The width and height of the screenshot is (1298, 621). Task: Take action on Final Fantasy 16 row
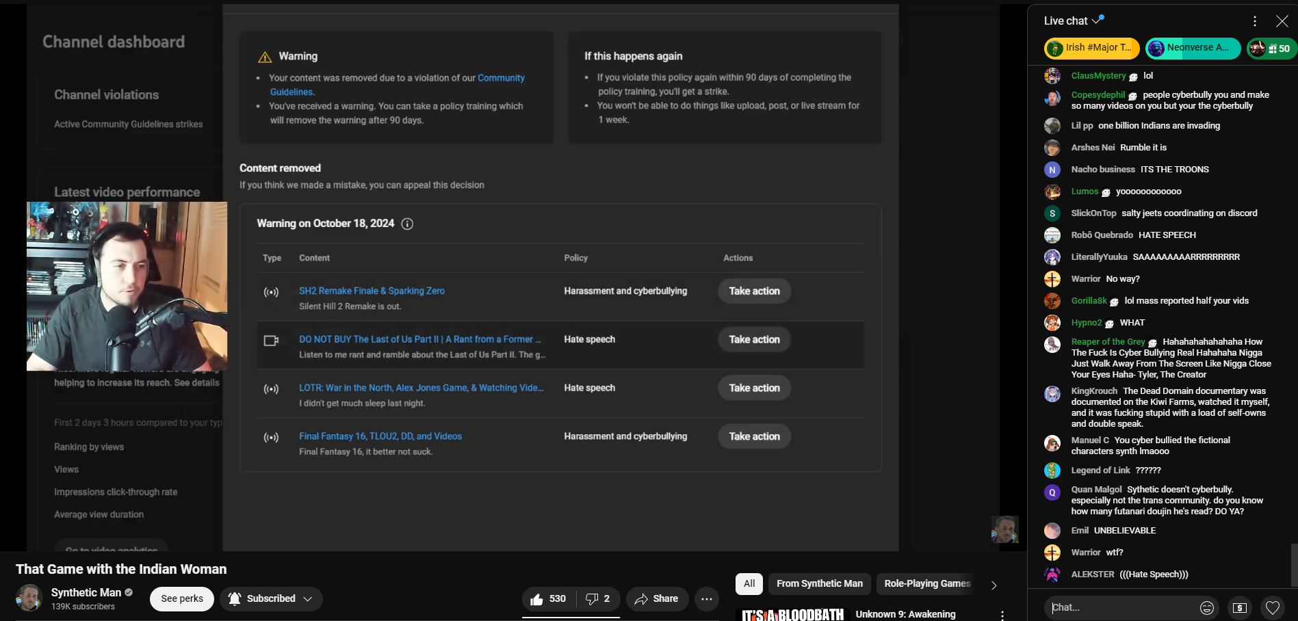pos(754,436)
